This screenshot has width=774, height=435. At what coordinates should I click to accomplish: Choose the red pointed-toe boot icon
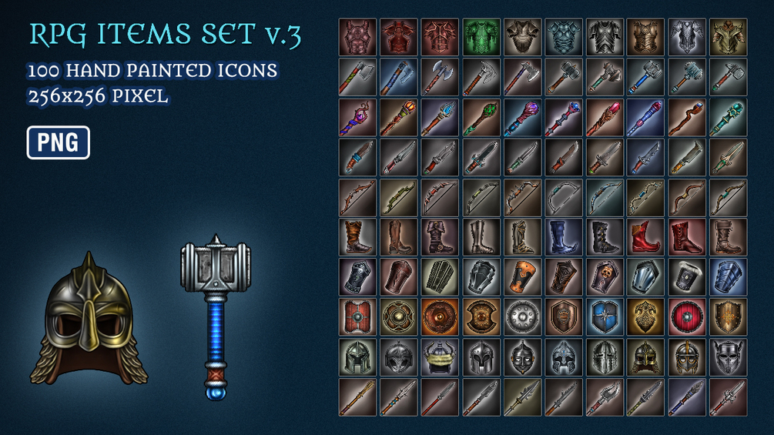click(645, 237)
